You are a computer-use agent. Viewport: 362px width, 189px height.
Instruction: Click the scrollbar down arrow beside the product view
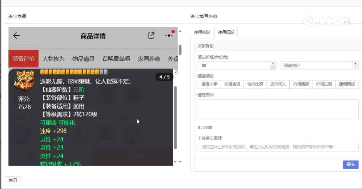[x=179, y=162]
